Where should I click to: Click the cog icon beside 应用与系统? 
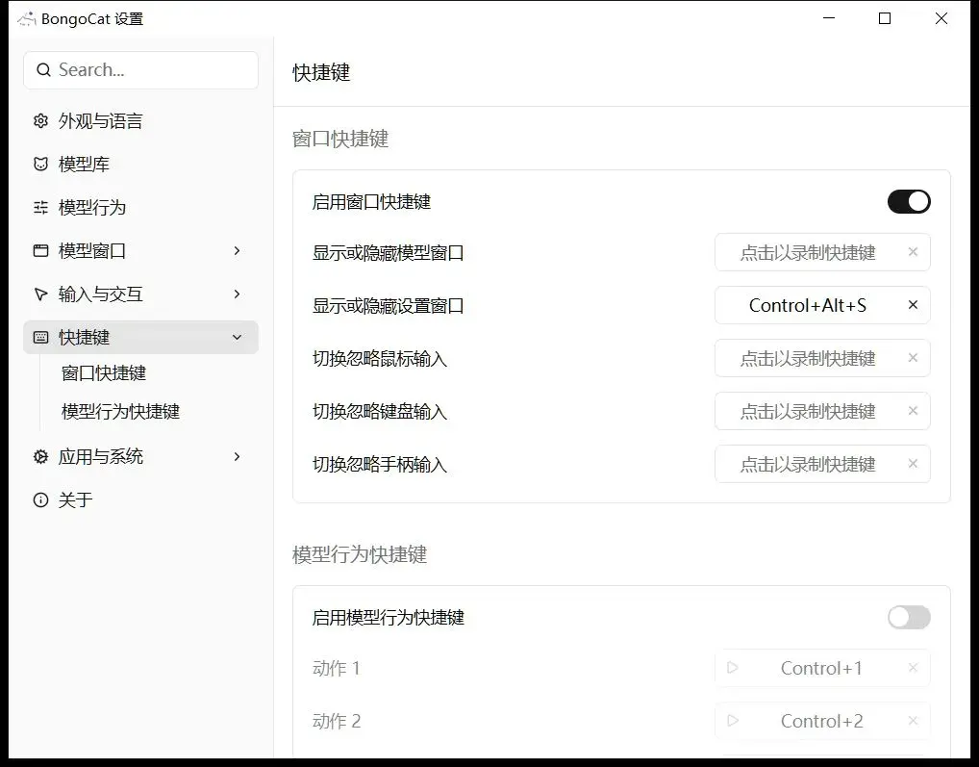(40, 456)
